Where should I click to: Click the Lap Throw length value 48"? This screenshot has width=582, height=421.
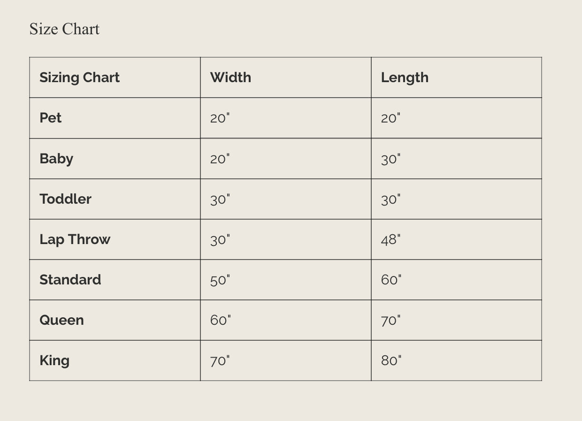pyautogui.click(x=391, y=239)
